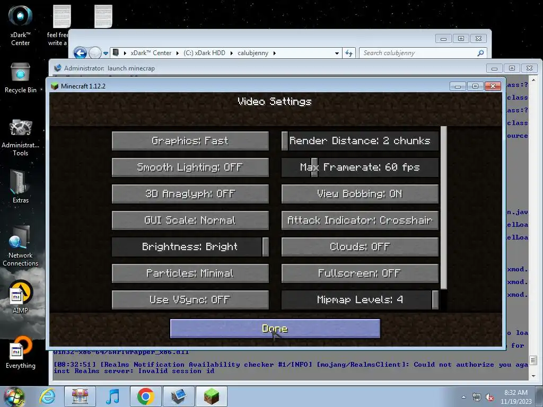The height and width of the screenshot is (407, 543).
Task: Click the Brightness slider
Action: click(190, 247)
